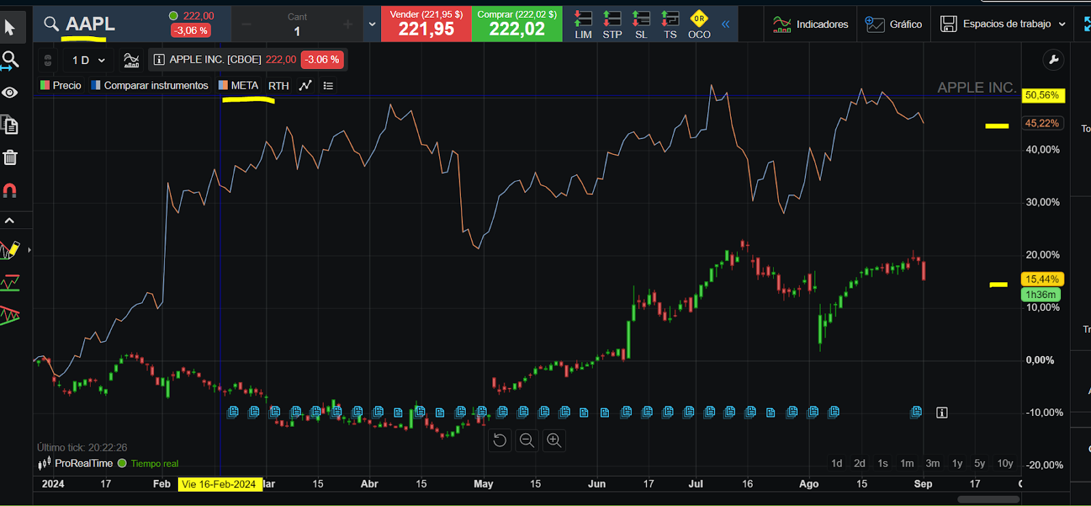
Task: Select the META comparison tab
Action: pos(239,85)
